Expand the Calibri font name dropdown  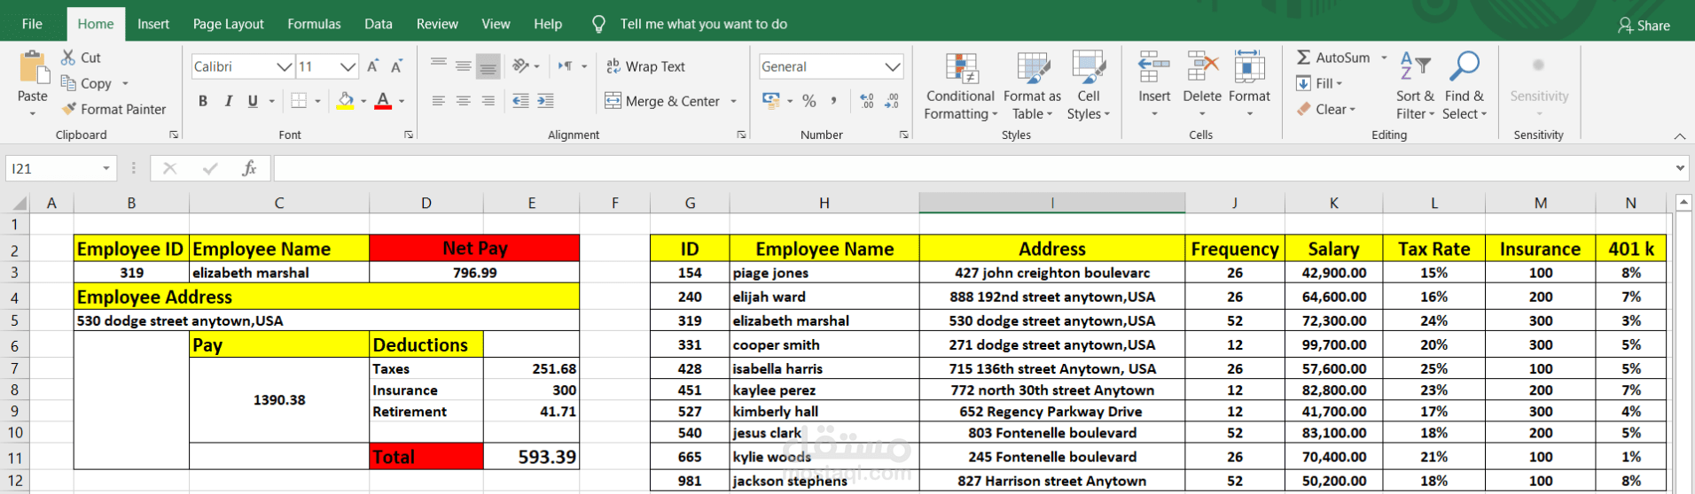(x=284, y=66)
